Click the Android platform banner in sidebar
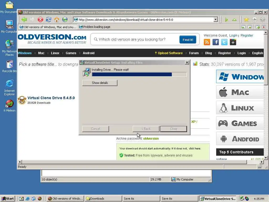The image size is (269, 202). 240,139
